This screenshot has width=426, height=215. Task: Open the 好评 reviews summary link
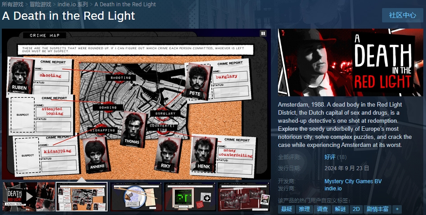[330, 157]
